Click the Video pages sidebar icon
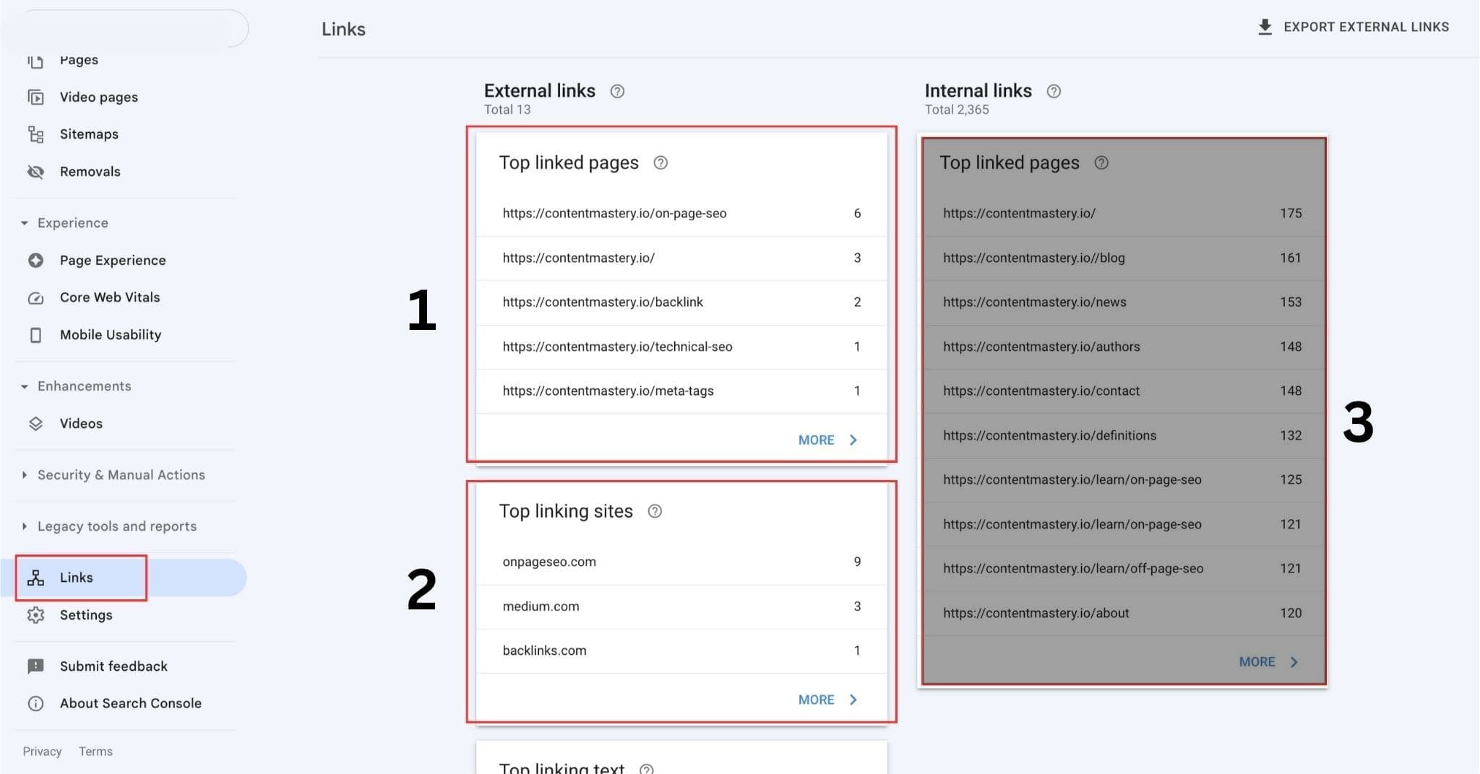The width and height of the screenshot is (1480, 774). pos(35,97)
